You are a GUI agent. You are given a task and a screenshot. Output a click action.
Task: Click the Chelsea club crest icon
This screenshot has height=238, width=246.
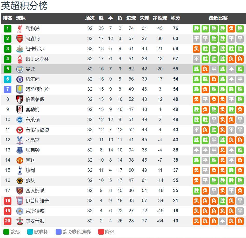20,79
